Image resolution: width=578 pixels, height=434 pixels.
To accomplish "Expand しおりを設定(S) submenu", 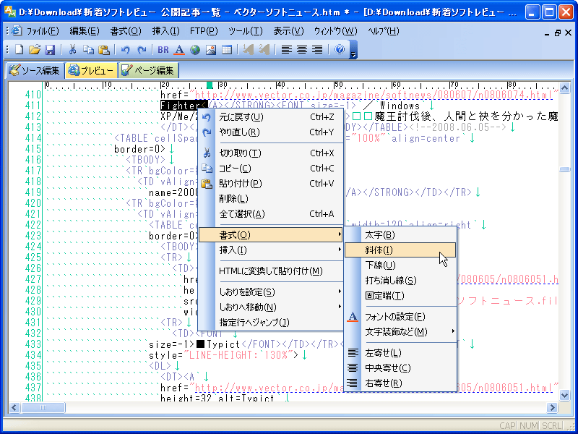I will [271, 292].
